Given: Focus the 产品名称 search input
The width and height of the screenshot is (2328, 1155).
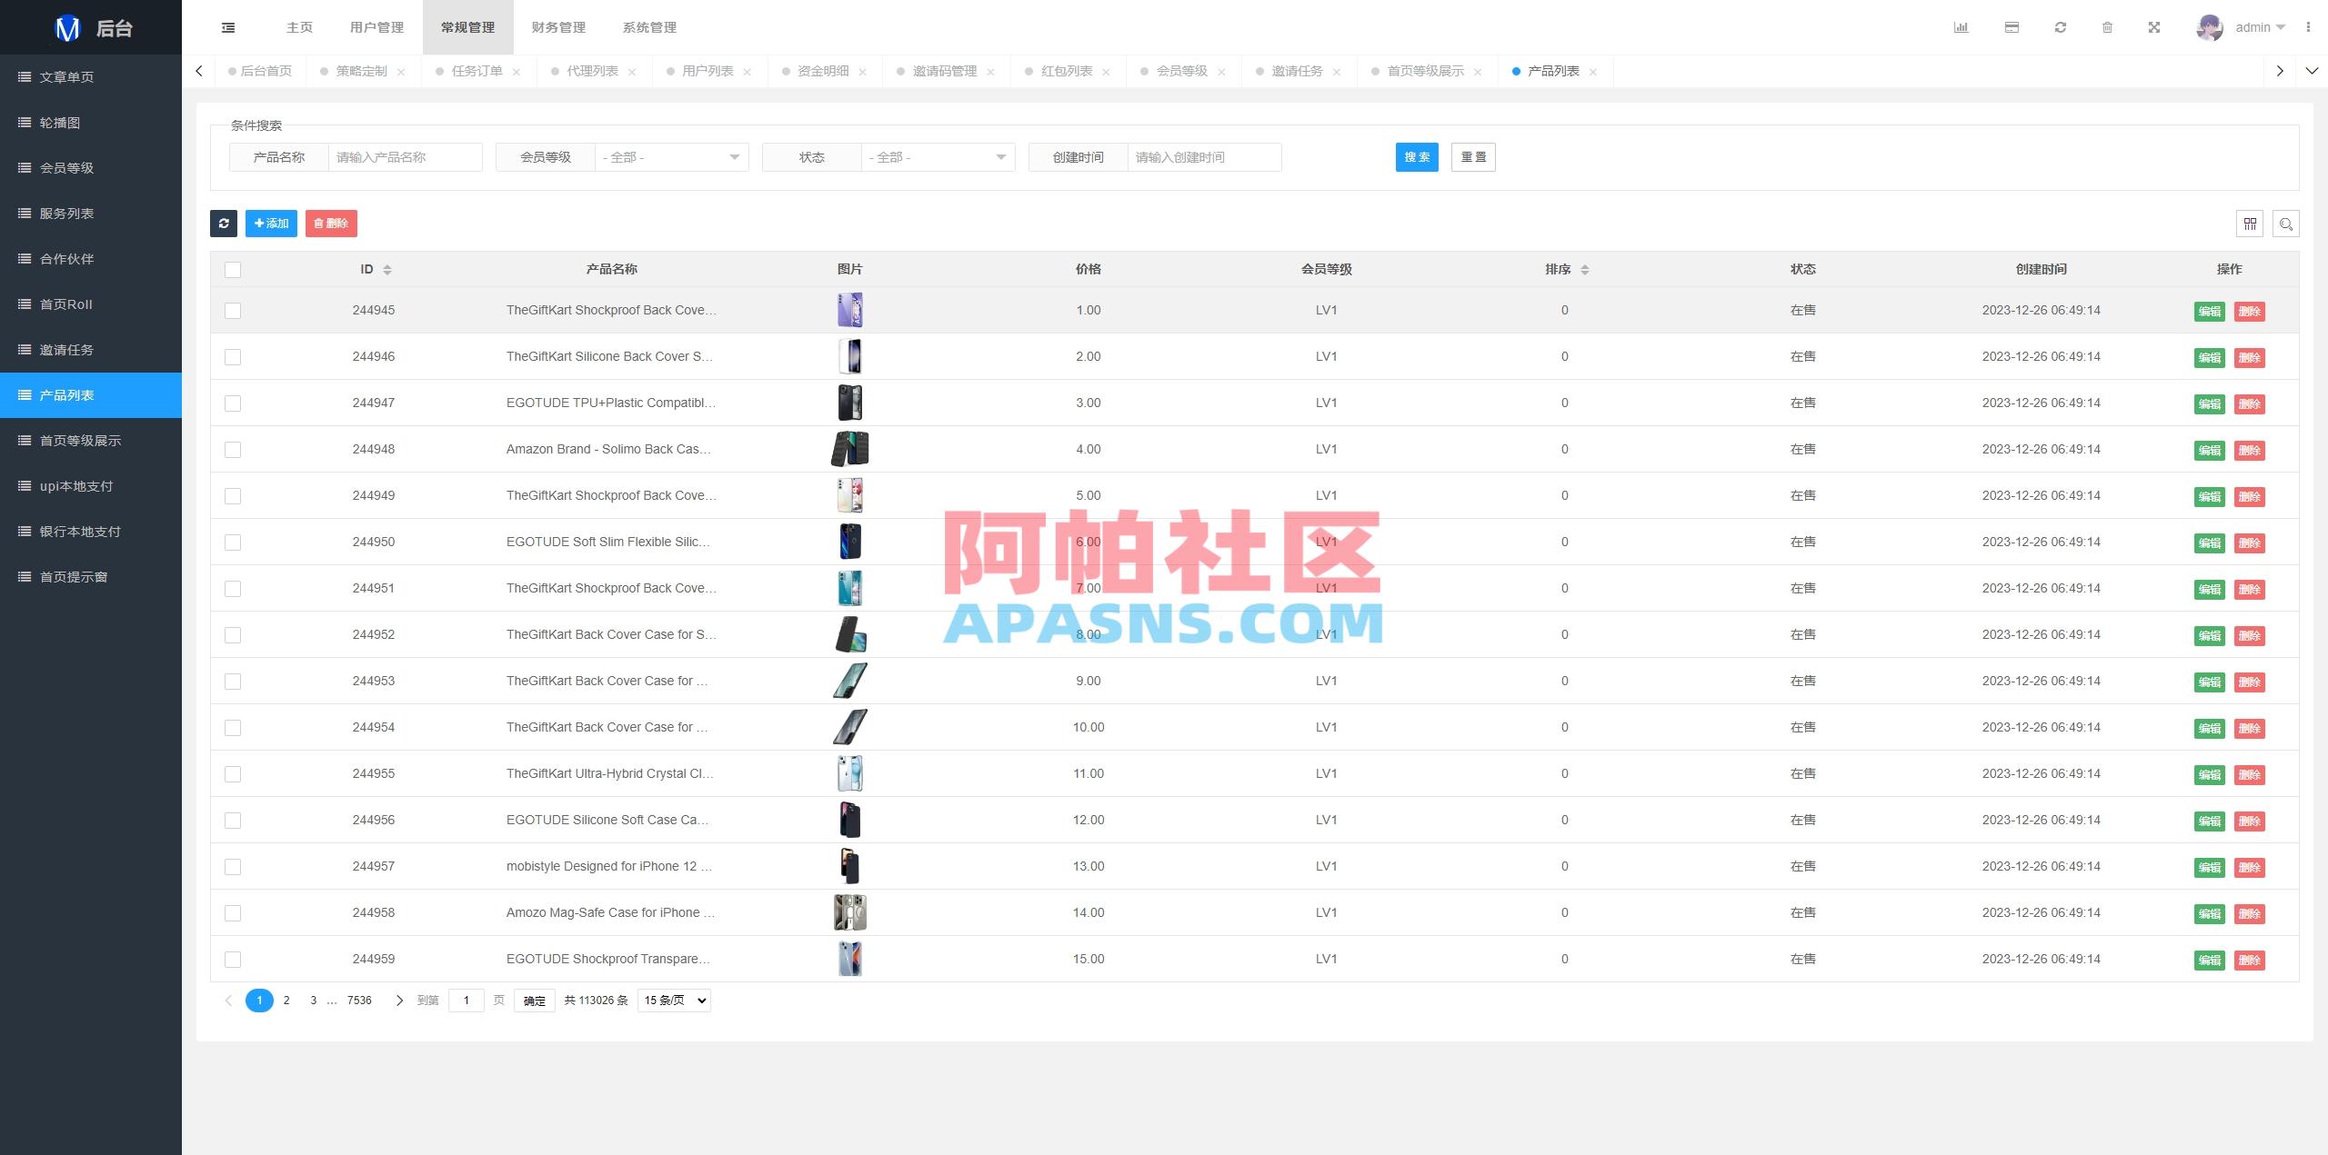Looking at the screenshot, I should click(x=405, y=157).
